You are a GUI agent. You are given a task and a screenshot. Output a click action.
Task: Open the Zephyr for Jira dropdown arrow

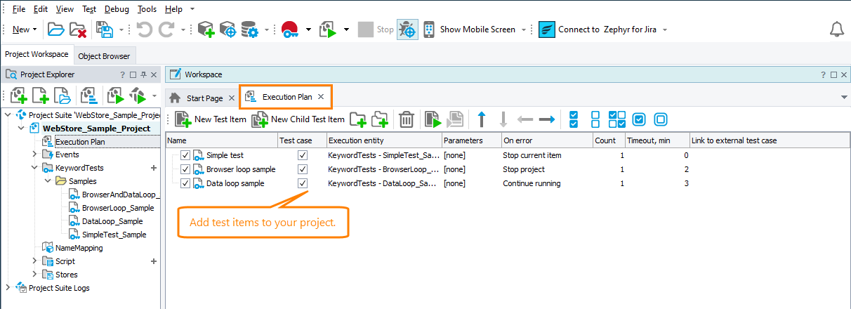tap(665, 29)
